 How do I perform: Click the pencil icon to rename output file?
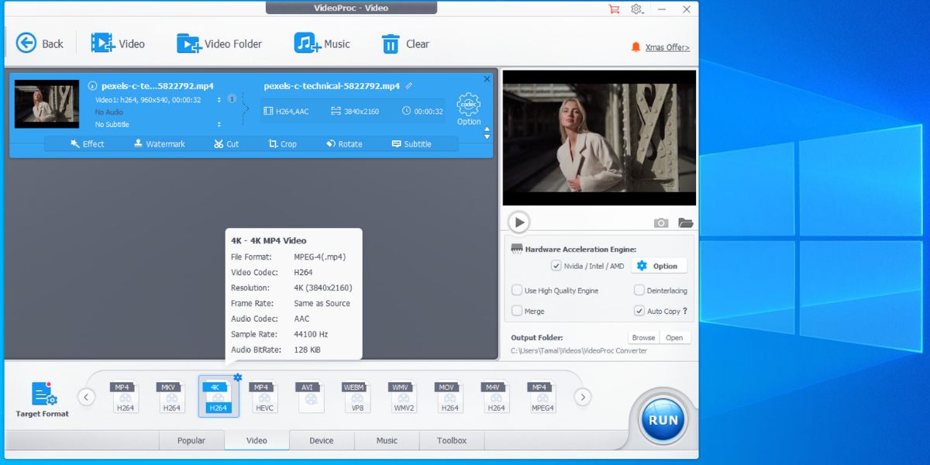(408, 86)
